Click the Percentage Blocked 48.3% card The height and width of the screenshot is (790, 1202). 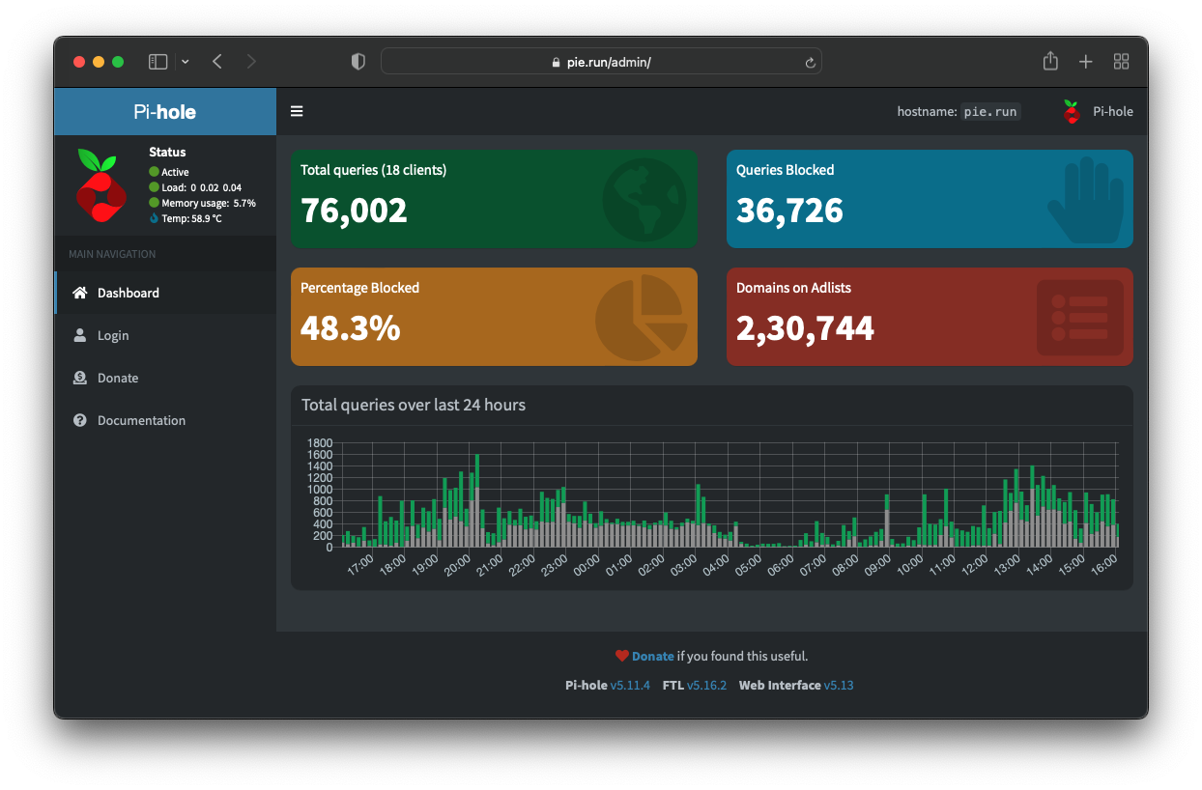[494, 317]
